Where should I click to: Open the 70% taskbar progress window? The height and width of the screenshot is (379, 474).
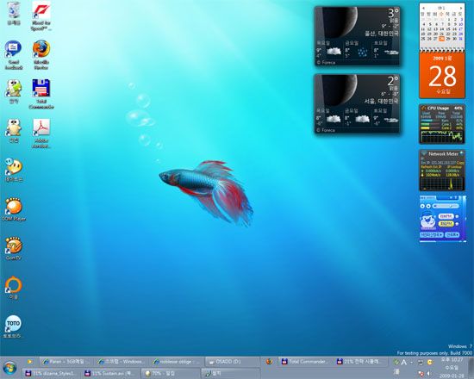(x=171, y=373)
